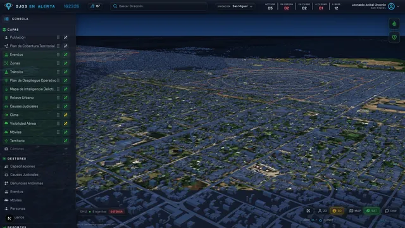
Task: Select the SAT satellite view button
Action: pyautogui.click(x=371, y=211)
